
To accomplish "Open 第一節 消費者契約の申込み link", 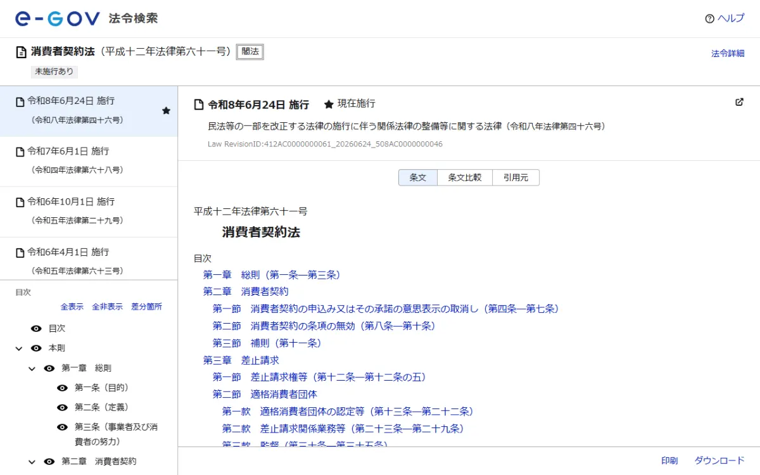I will point(386,309).
